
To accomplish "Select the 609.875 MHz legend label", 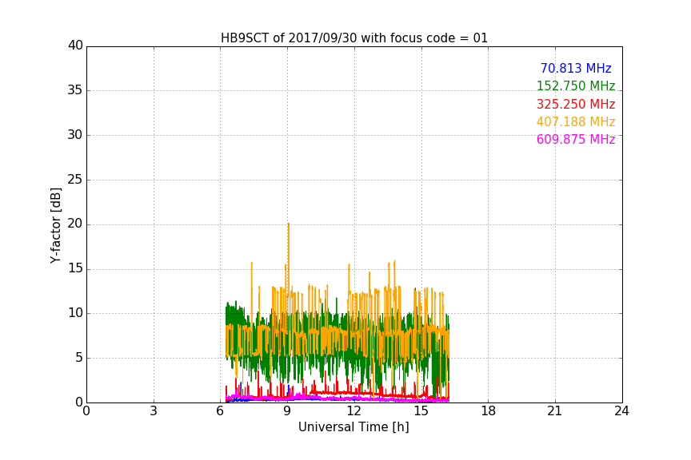I will [576, 140].
